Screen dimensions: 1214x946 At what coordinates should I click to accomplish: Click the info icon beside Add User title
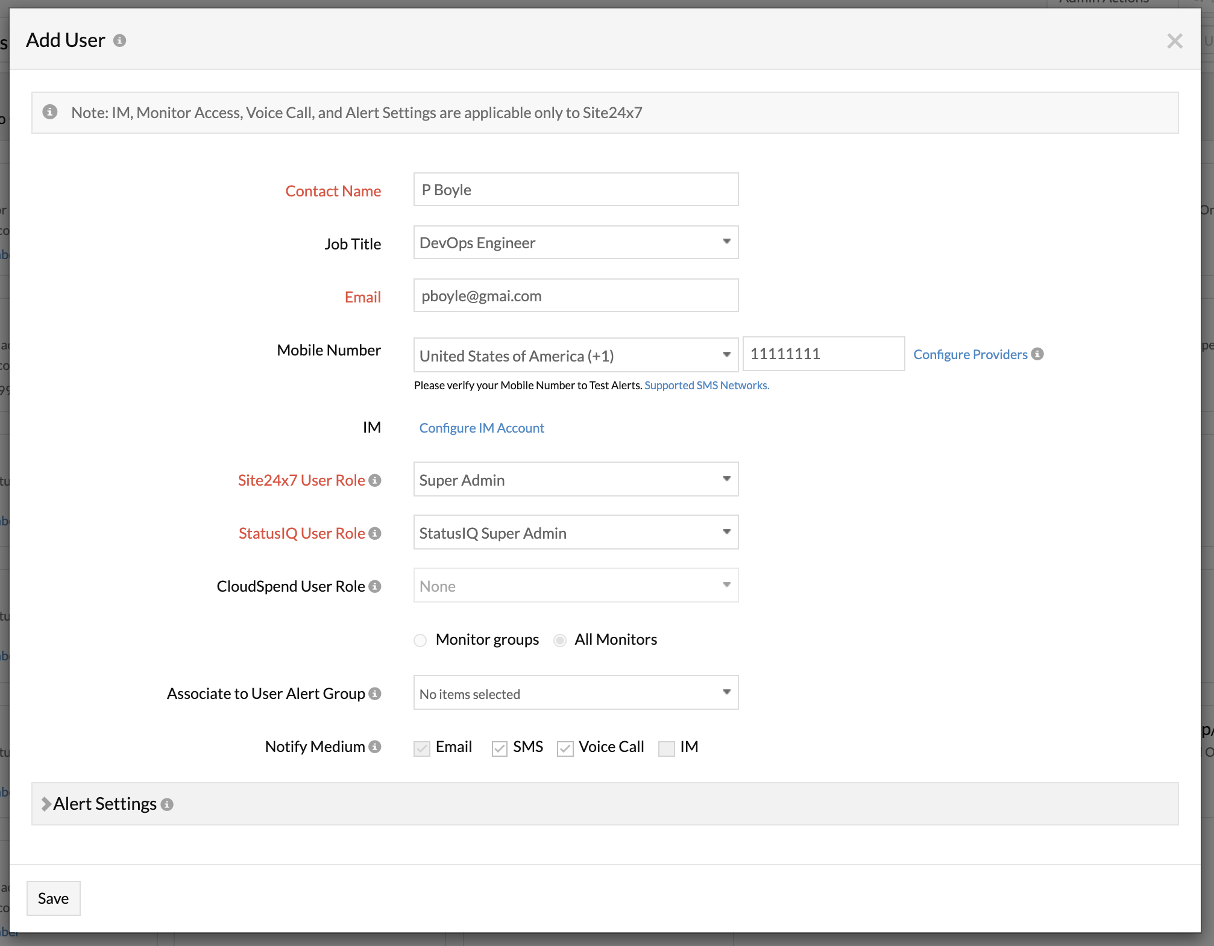tap(119, 40)
